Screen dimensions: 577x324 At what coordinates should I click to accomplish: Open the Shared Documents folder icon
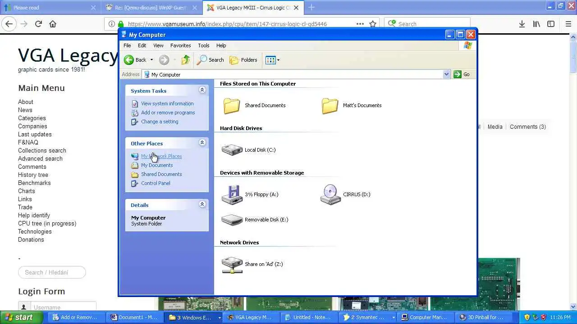[x=232, y=106]
